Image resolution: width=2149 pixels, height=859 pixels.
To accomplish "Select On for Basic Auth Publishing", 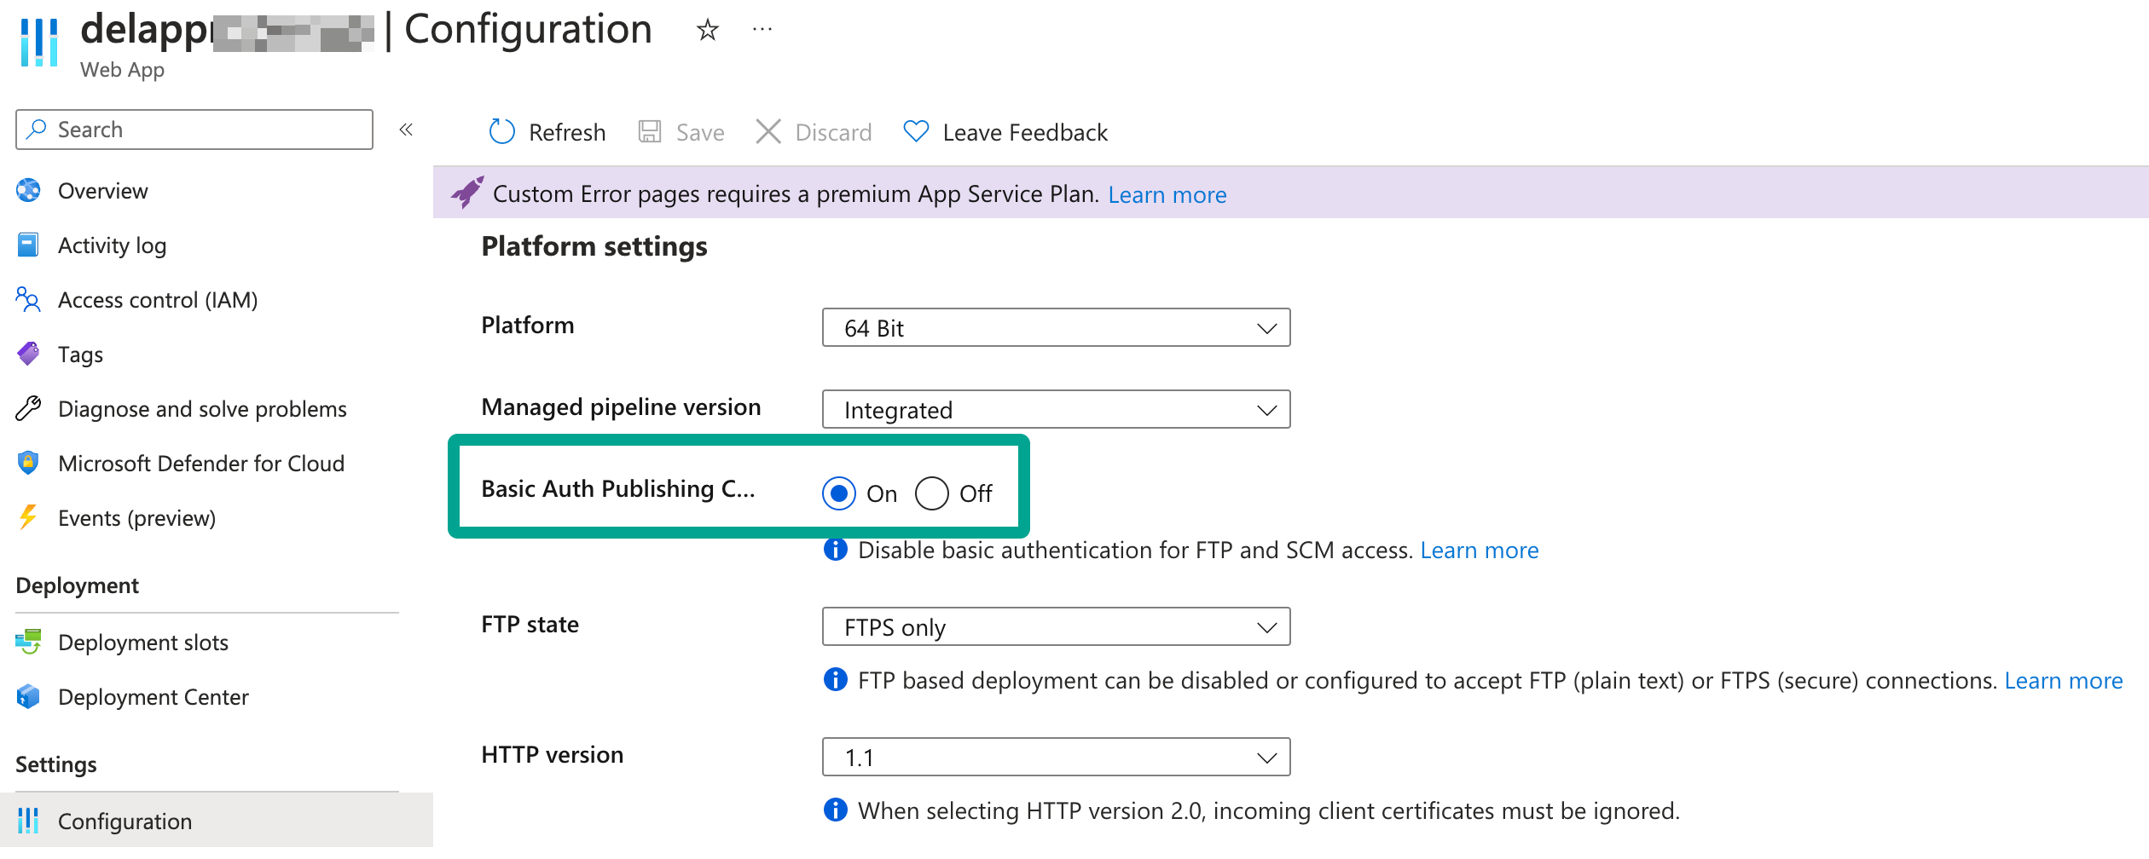I will (839, 493).
